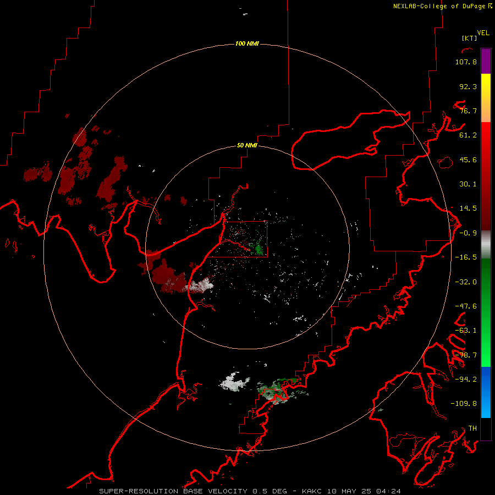Click the -94.2 velocity scale value
The height and width of the screenshot is (495, 495).
pos(466,380)
